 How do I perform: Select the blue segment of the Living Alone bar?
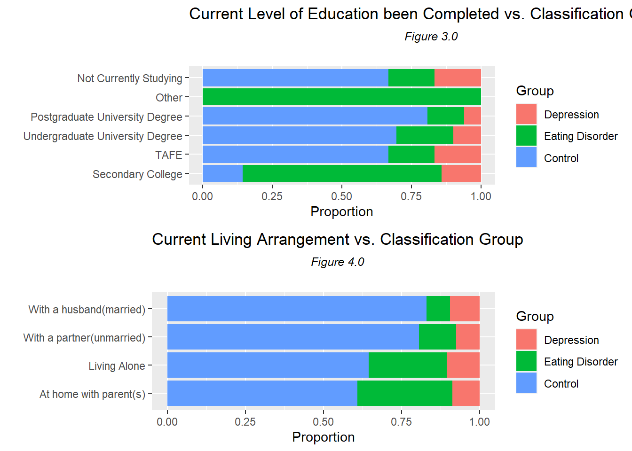(x=268, y=365)
